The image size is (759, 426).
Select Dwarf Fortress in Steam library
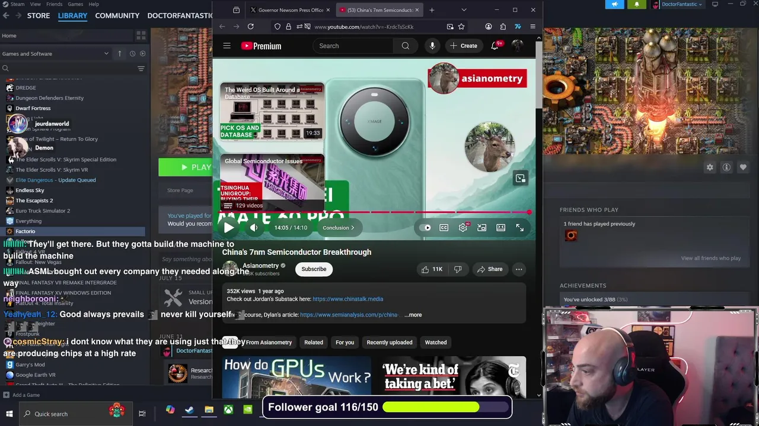pyautogui.click(x=33, y=108)
